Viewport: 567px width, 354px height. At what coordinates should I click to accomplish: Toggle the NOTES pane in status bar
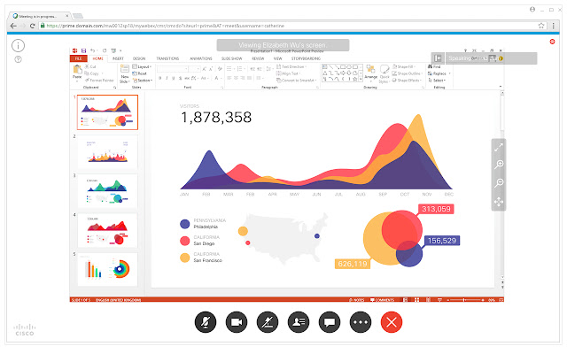[x=357, y=300]
